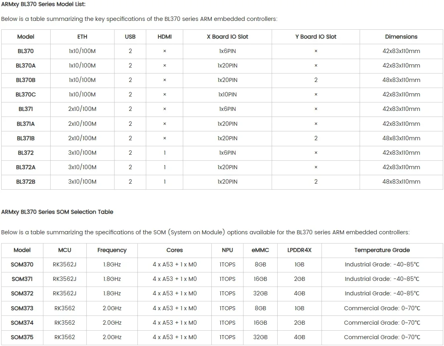The width and height of the screenshot is (444, 346).
Task: Click the Temperature Grade header
Action: (x=382, y=250)
